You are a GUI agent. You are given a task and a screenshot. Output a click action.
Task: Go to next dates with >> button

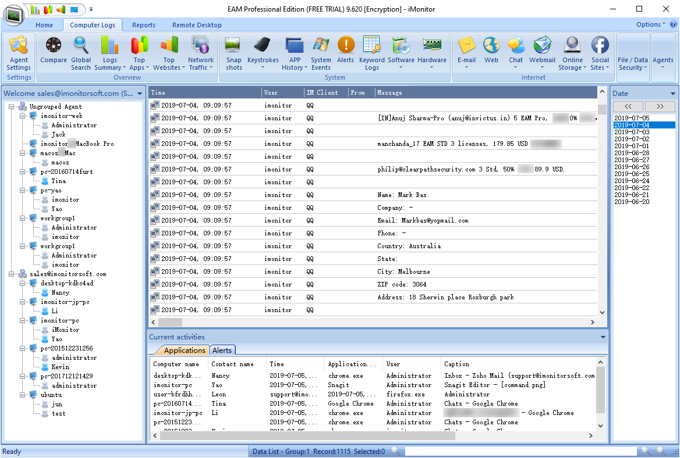tap(660, 106)
